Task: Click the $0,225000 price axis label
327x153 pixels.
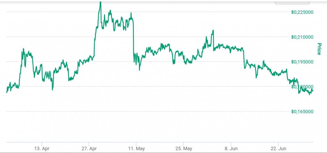Action: tap(302, 12)
